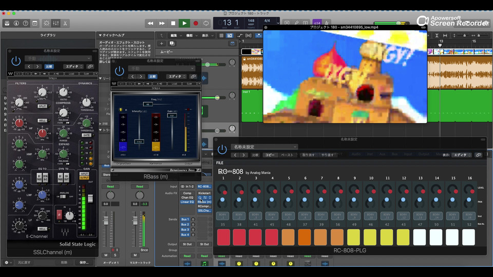Click the Compare button in RBass header
This screenshot has height=277, width=493.
point(153,76)
